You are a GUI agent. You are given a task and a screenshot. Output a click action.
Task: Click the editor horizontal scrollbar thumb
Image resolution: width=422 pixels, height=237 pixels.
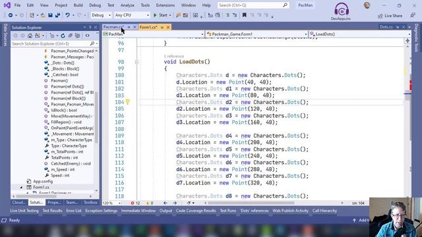pyautogui.click(x=251, y=203)
